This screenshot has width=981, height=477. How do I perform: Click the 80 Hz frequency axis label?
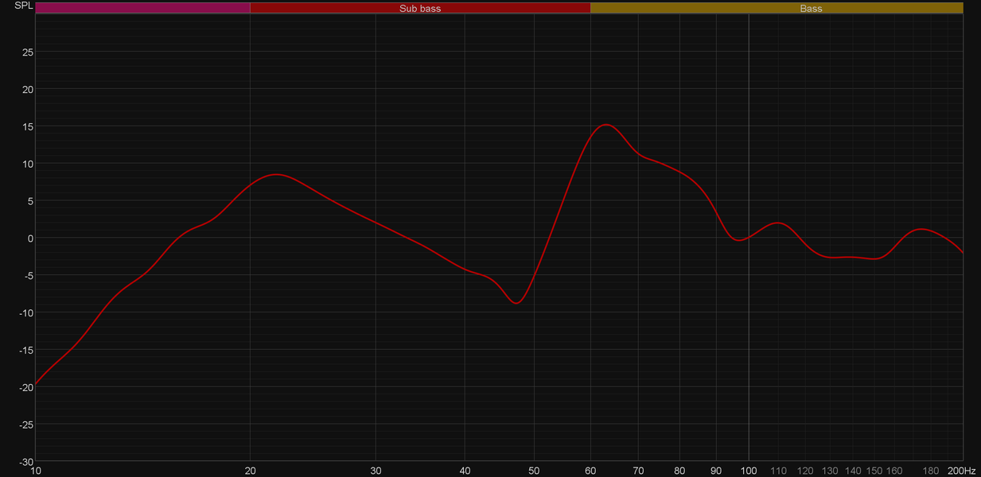tap(679, 471)
